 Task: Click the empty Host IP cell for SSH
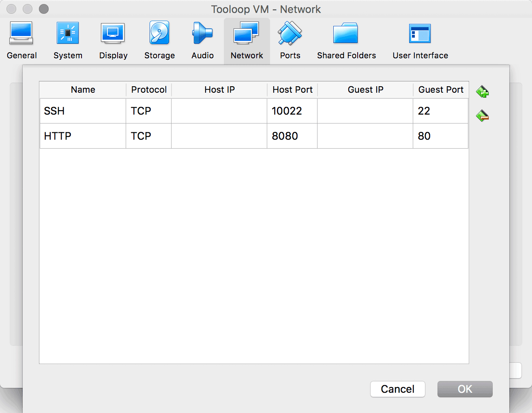[x=219, y=111]
